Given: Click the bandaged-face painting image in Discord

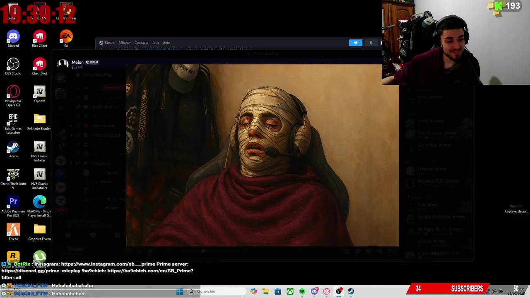Looking at the screenshot, I should (263, 155).
